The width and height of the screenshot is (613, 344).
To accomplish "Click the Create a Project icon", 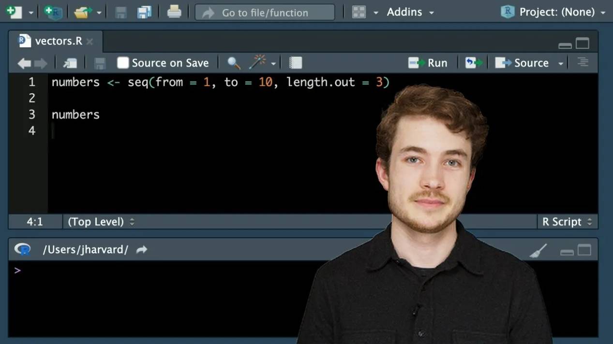I will [53, 12].
